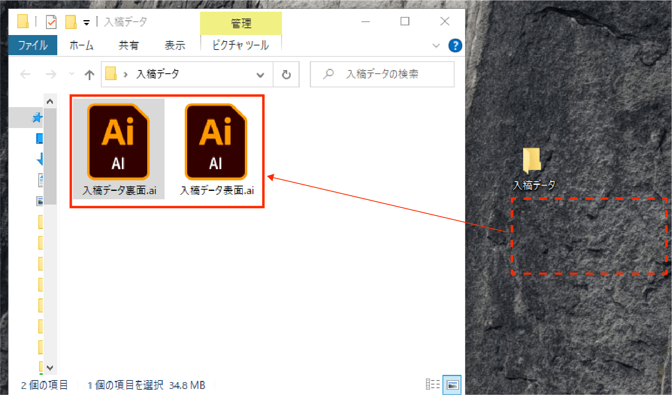Go back with the left arrow button
The width and height of the screenshot is (672, 395).
pyautogui.click(x=25, y=74)
